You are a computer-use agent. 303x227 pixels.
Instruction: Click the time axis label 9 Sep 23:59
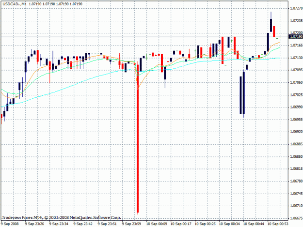click(x=131, y=224)
